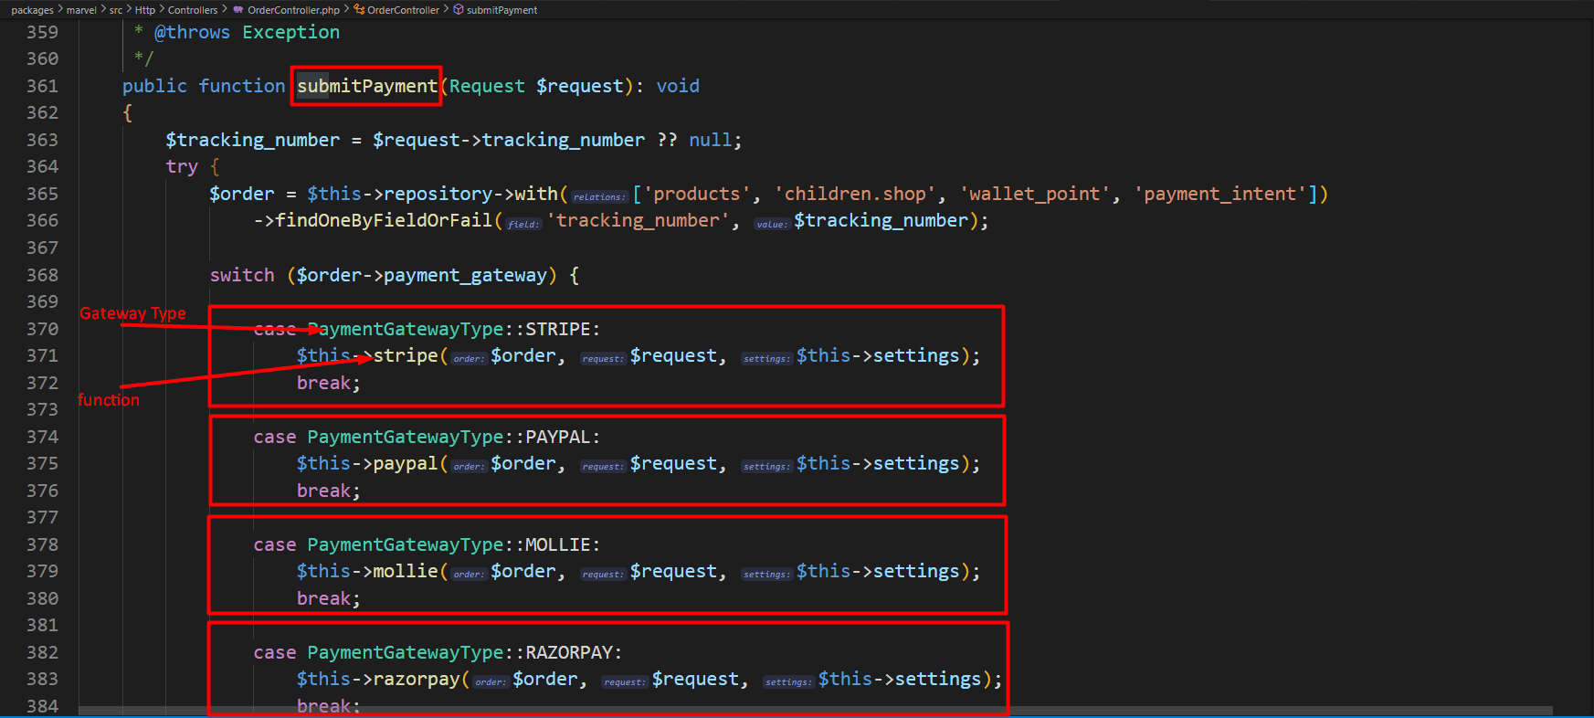Screen dimensions: 1594x718
Task: Click the razorpay method call on line 383
Action: coord(416,679)
